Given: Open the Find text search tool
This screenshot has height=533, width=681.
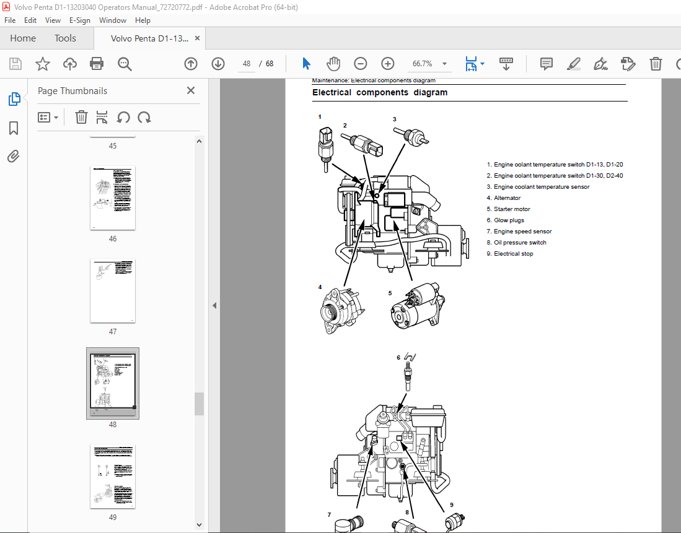Looking at the screenshot, I should [125, 64].
